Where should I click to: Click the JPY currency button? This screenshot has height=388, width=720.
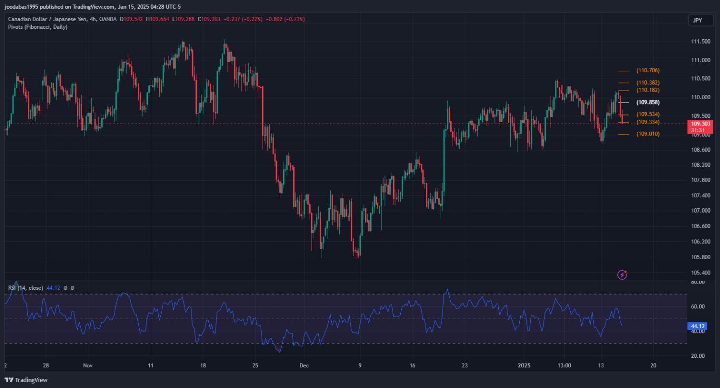click(x=697, y=20)
